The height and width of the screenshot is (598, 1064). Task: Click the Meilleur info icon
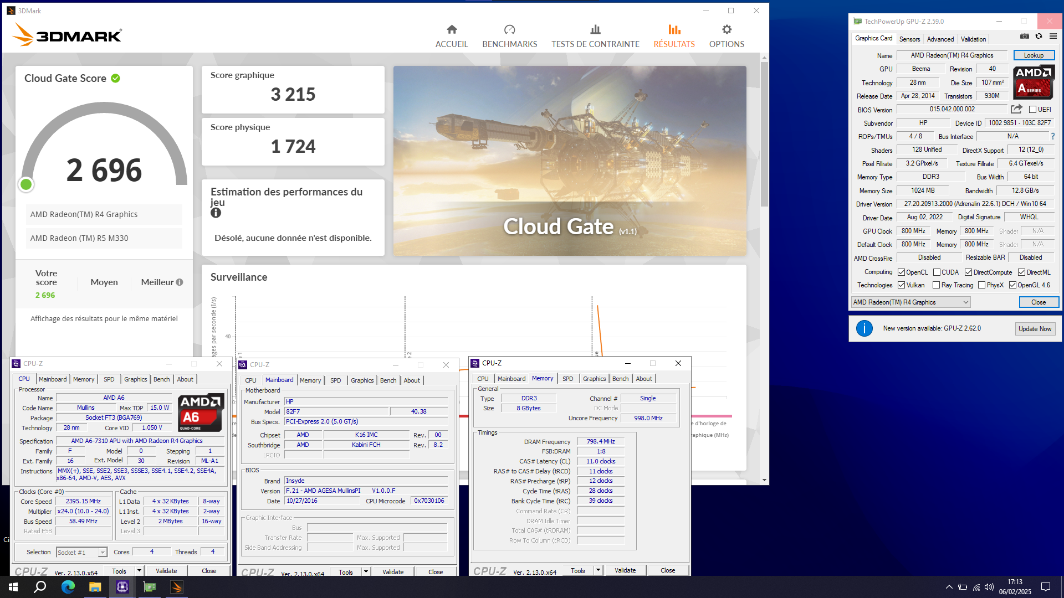[x=180, y=282]
